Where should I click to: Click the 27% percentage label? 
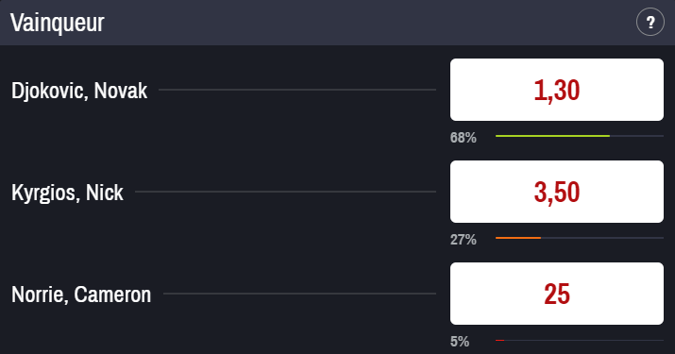(x=464, y=240)
